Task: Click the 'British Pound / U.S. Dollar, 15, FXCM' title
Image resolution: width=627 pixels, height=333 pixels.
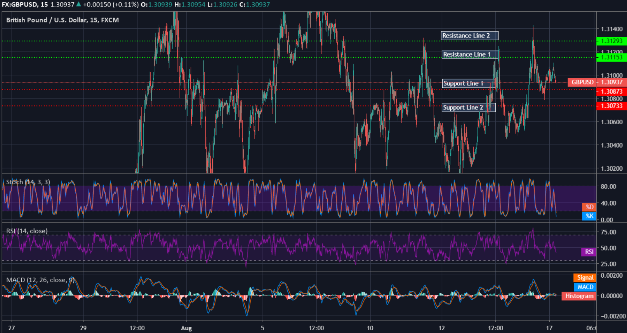Action: pyautogui.click(x=63, y=20)
